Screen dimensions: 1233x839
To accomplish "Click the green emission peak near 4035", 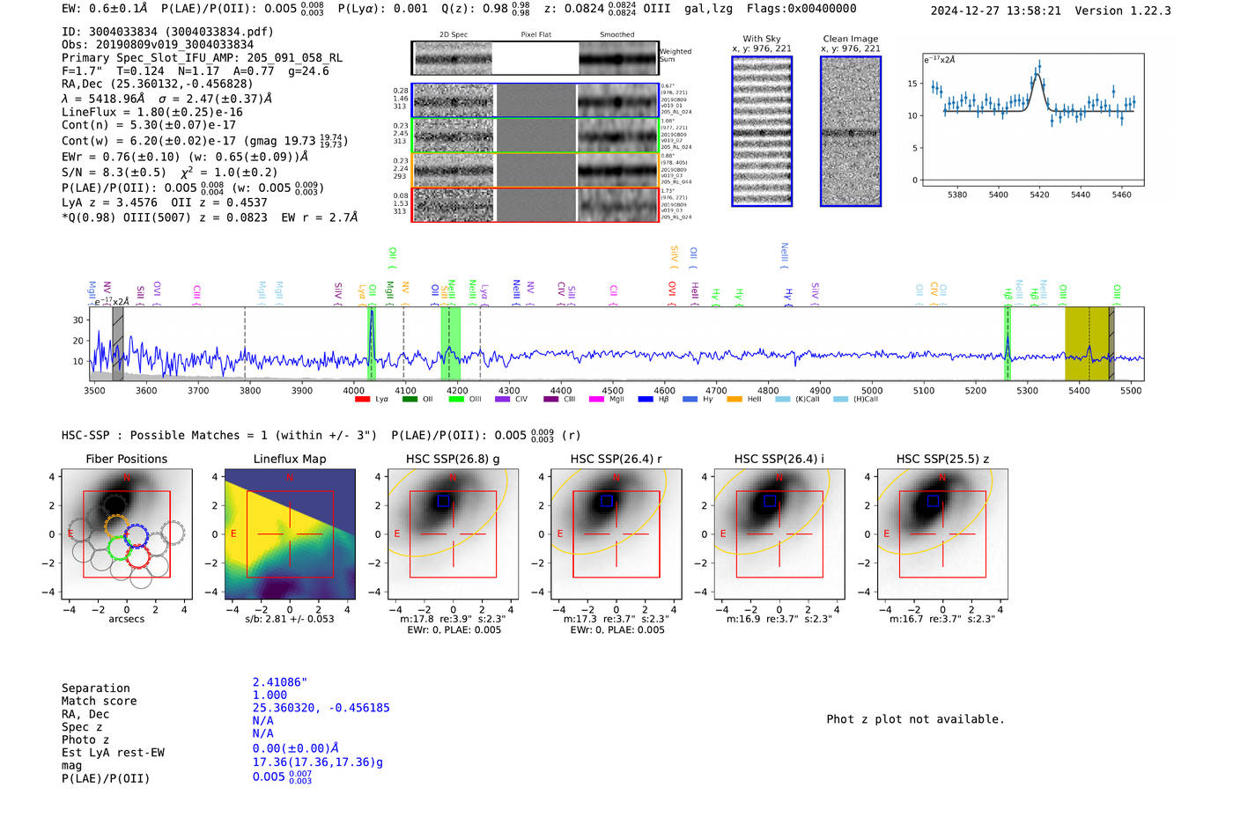I will 372,343.
